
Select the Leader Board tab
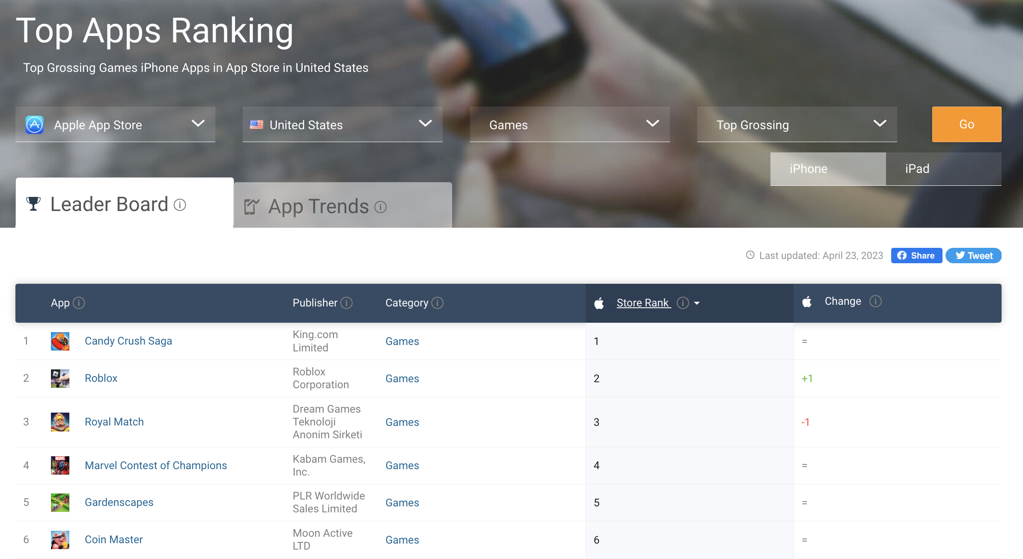coord(125,203)
